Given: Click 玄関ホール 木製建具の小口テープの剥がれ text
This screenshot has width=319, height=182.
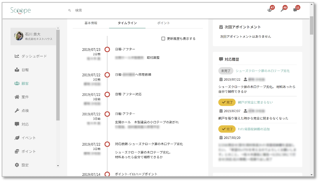Looking at the screenshot, I should (x=147, y=122).
